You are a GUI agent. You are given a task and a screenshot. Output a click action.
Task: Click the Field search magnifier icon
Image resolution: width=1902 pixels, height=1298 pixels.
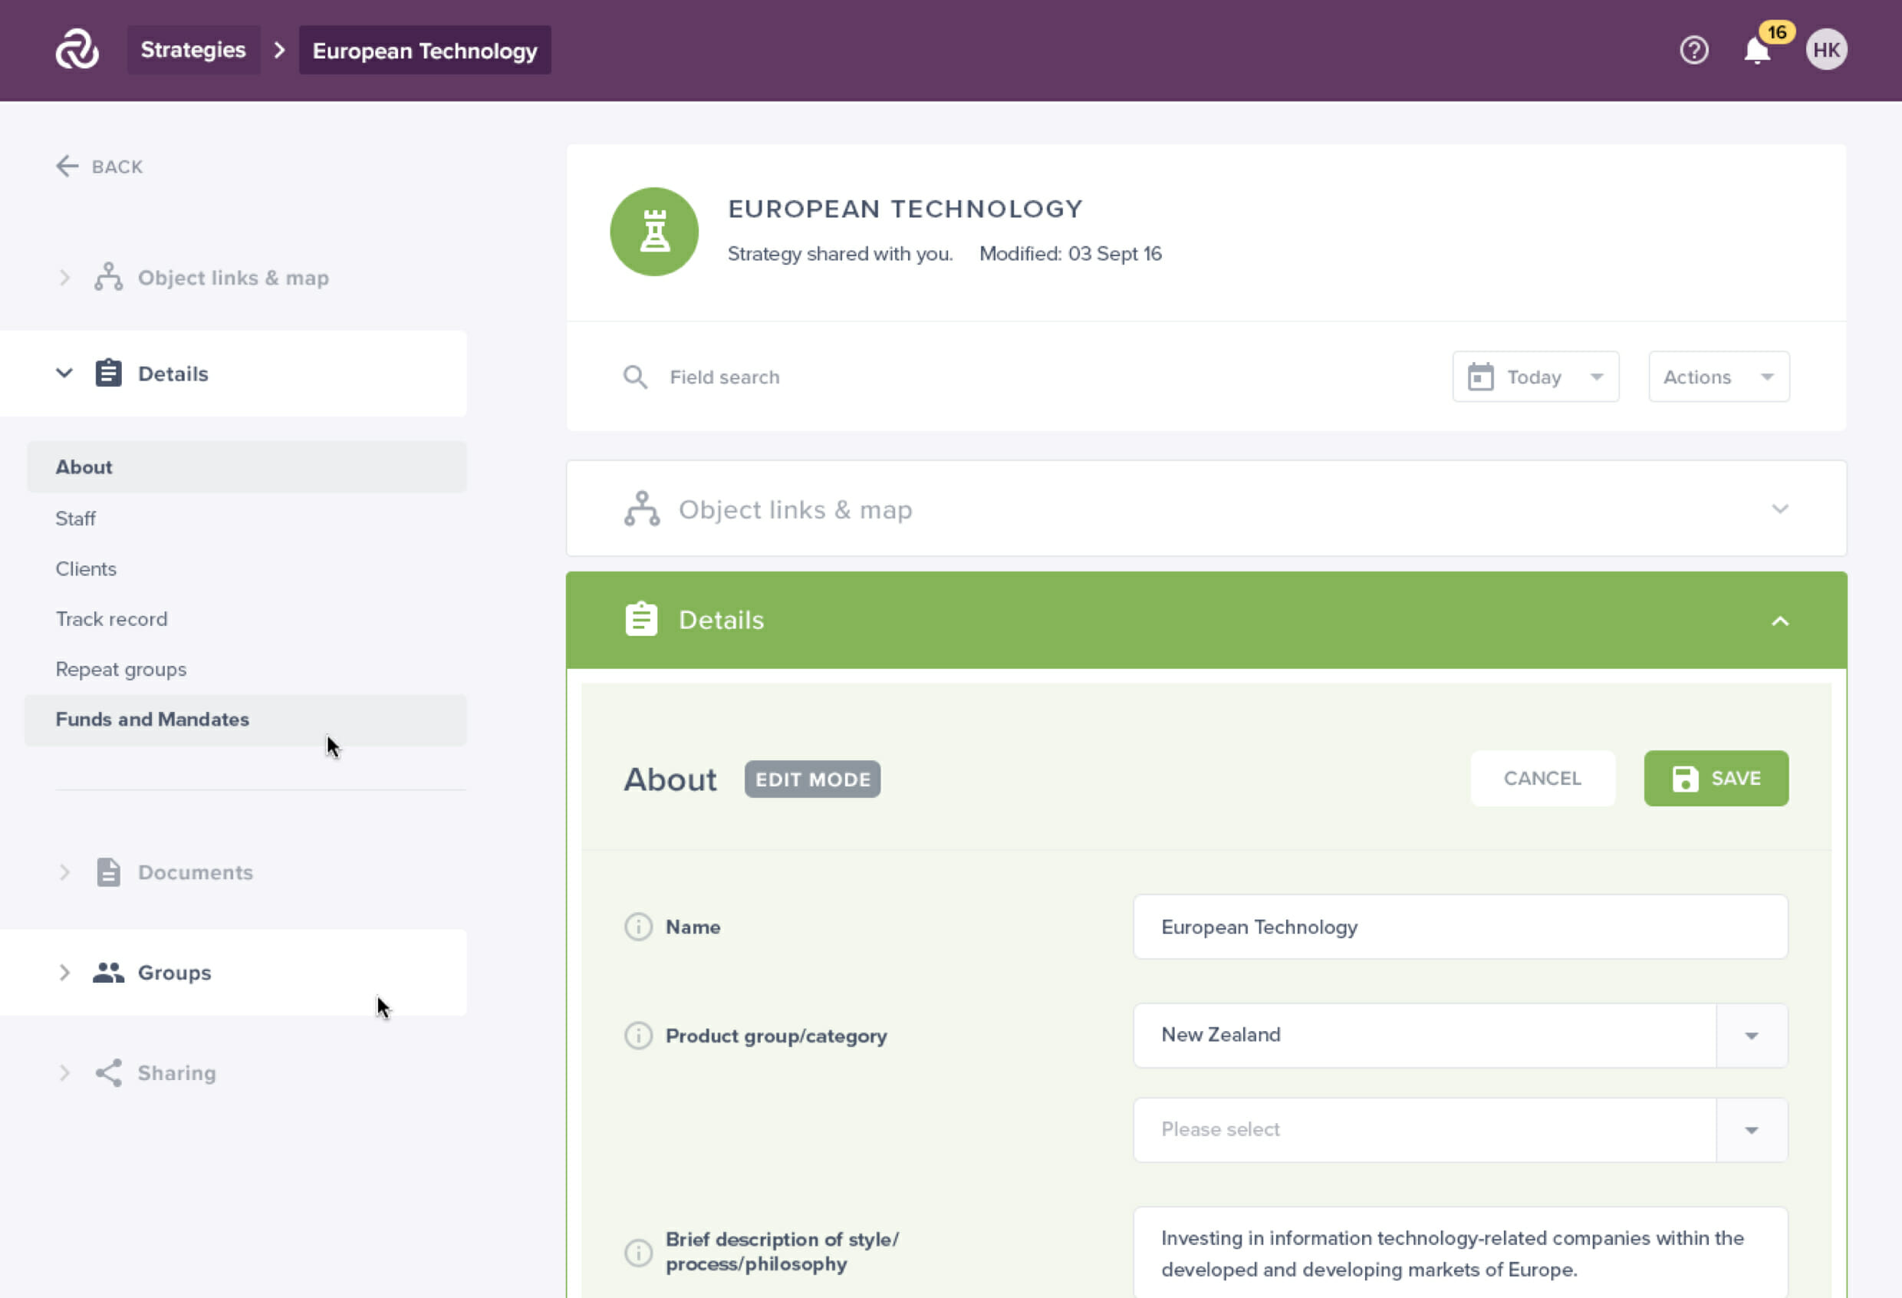click(x=635, y=377)
